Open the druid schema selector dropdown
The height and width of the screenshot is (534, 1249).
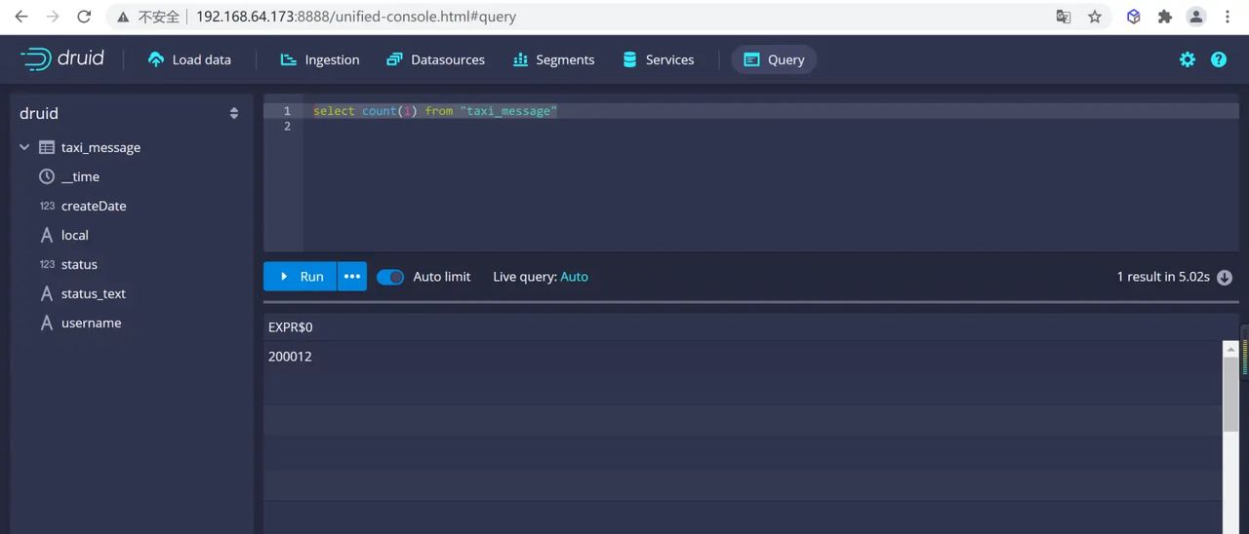tap(131, 113)
